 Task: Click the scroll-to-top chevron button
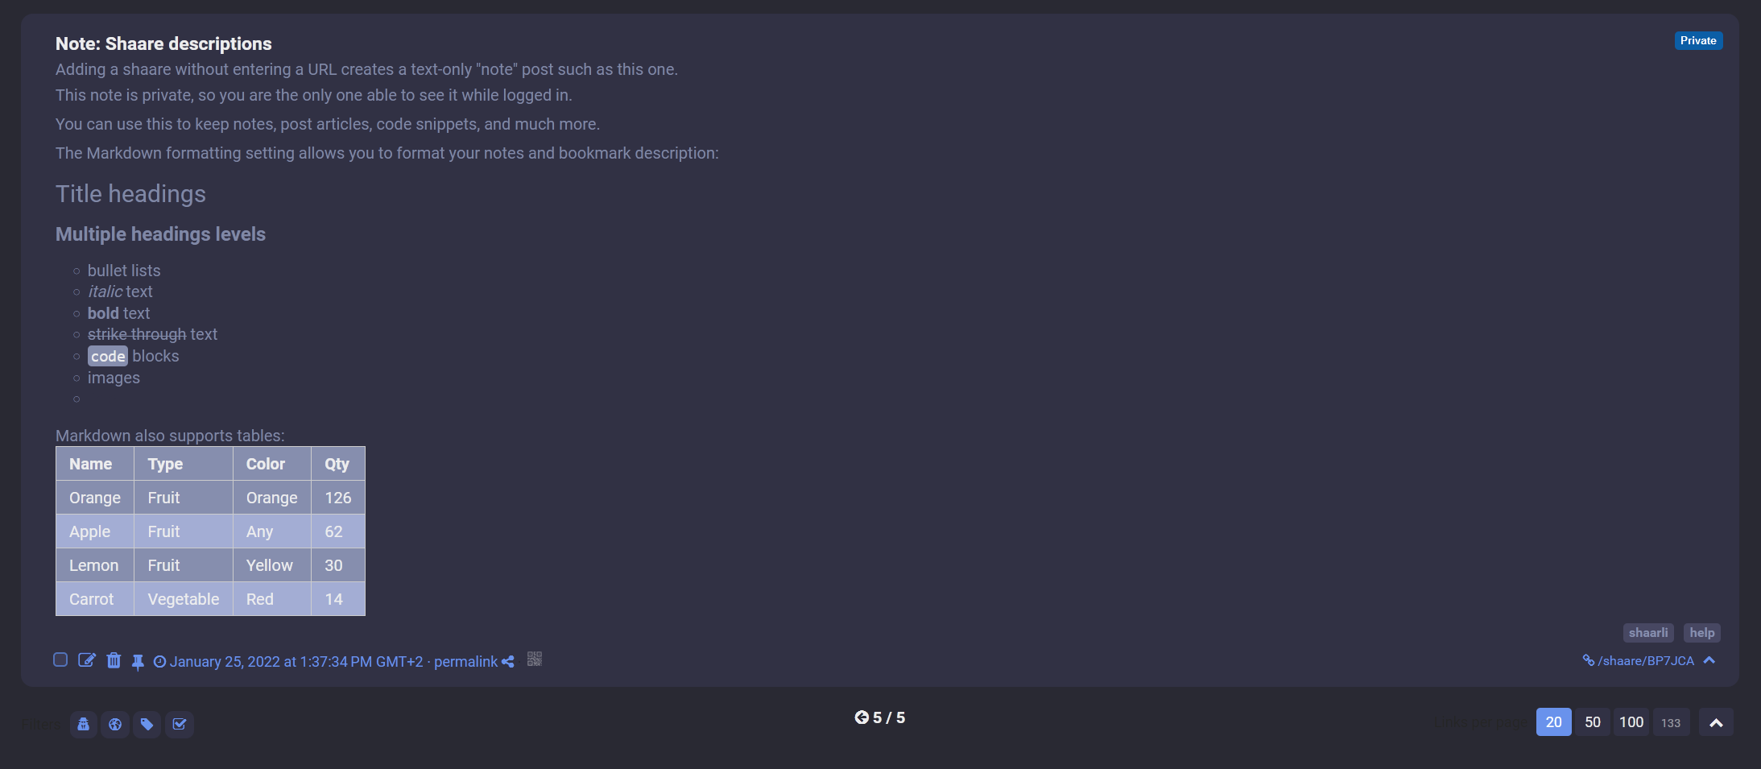[x=1716, y=722]
